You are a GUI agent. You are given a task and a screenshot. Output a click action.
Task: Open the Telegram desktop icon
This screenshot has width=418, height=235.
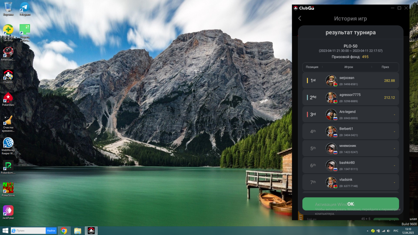(25, 8)
